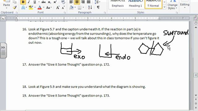Open Clipboard pane launcher
198x111 pixels.
pos(17,12)
